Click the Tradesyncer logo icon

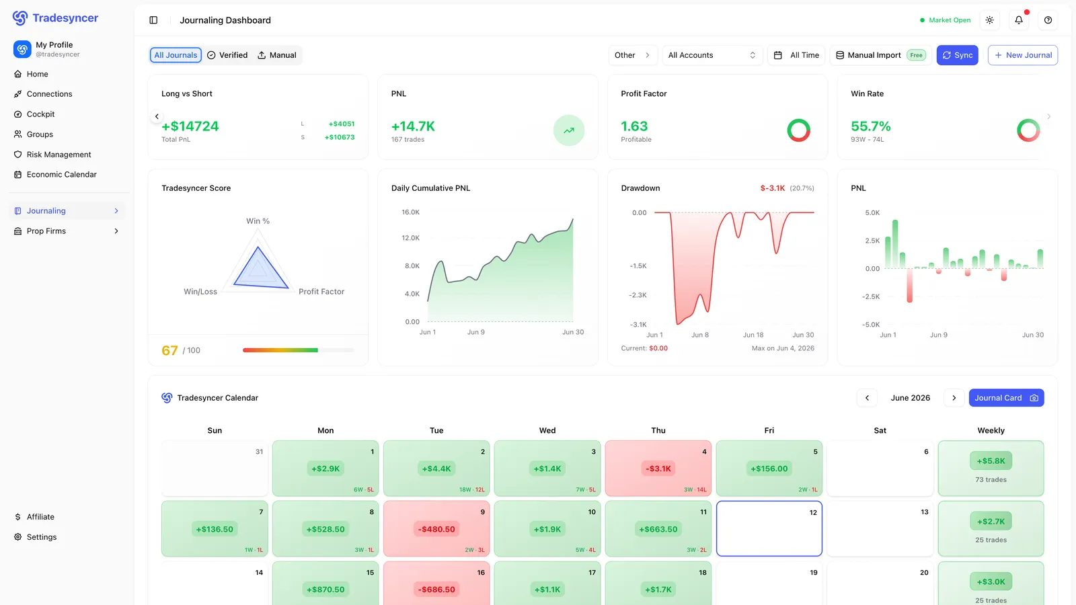click(x=20, y=18)
